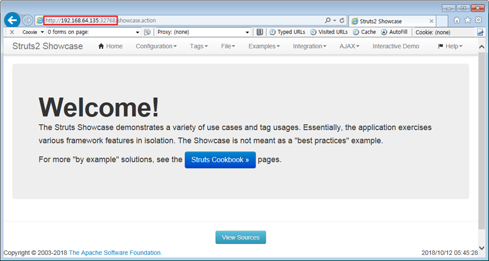Open the Interactive Demo page
The height and width of the screenshot is (261, 489).
click(x=396, y=46)
